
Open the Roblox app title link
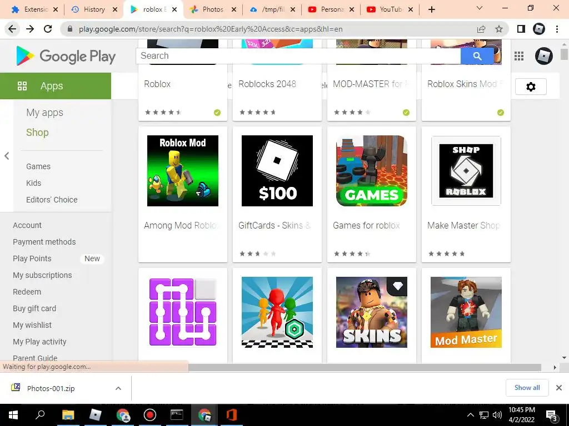(x=157, y=84)
